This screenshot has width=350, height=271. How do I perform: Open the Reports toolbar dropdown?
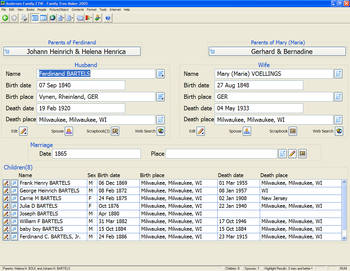click(70, 18)
